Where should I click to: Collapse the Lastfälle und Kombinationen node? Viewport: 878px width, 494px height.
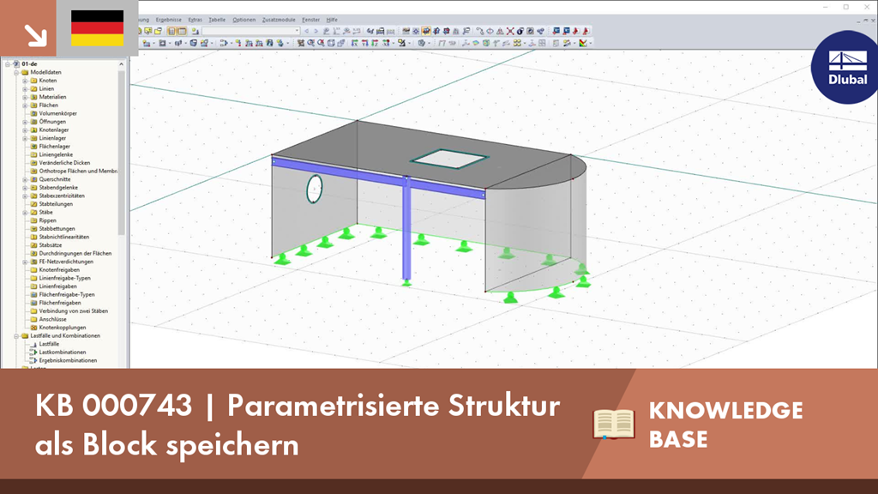(x=16, y=336)
